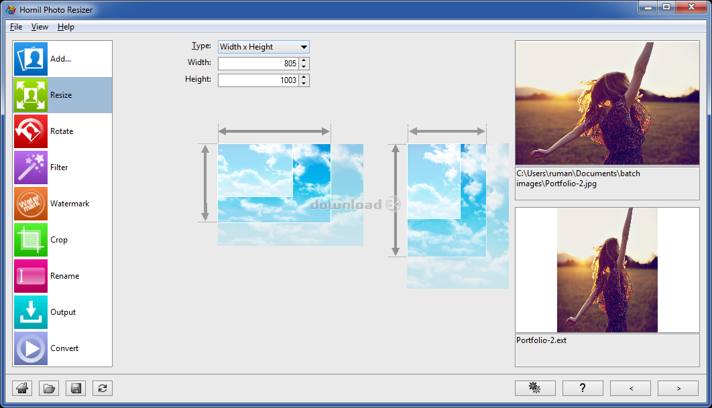Click the save floppy disk icon

click(x=76, y=388)
